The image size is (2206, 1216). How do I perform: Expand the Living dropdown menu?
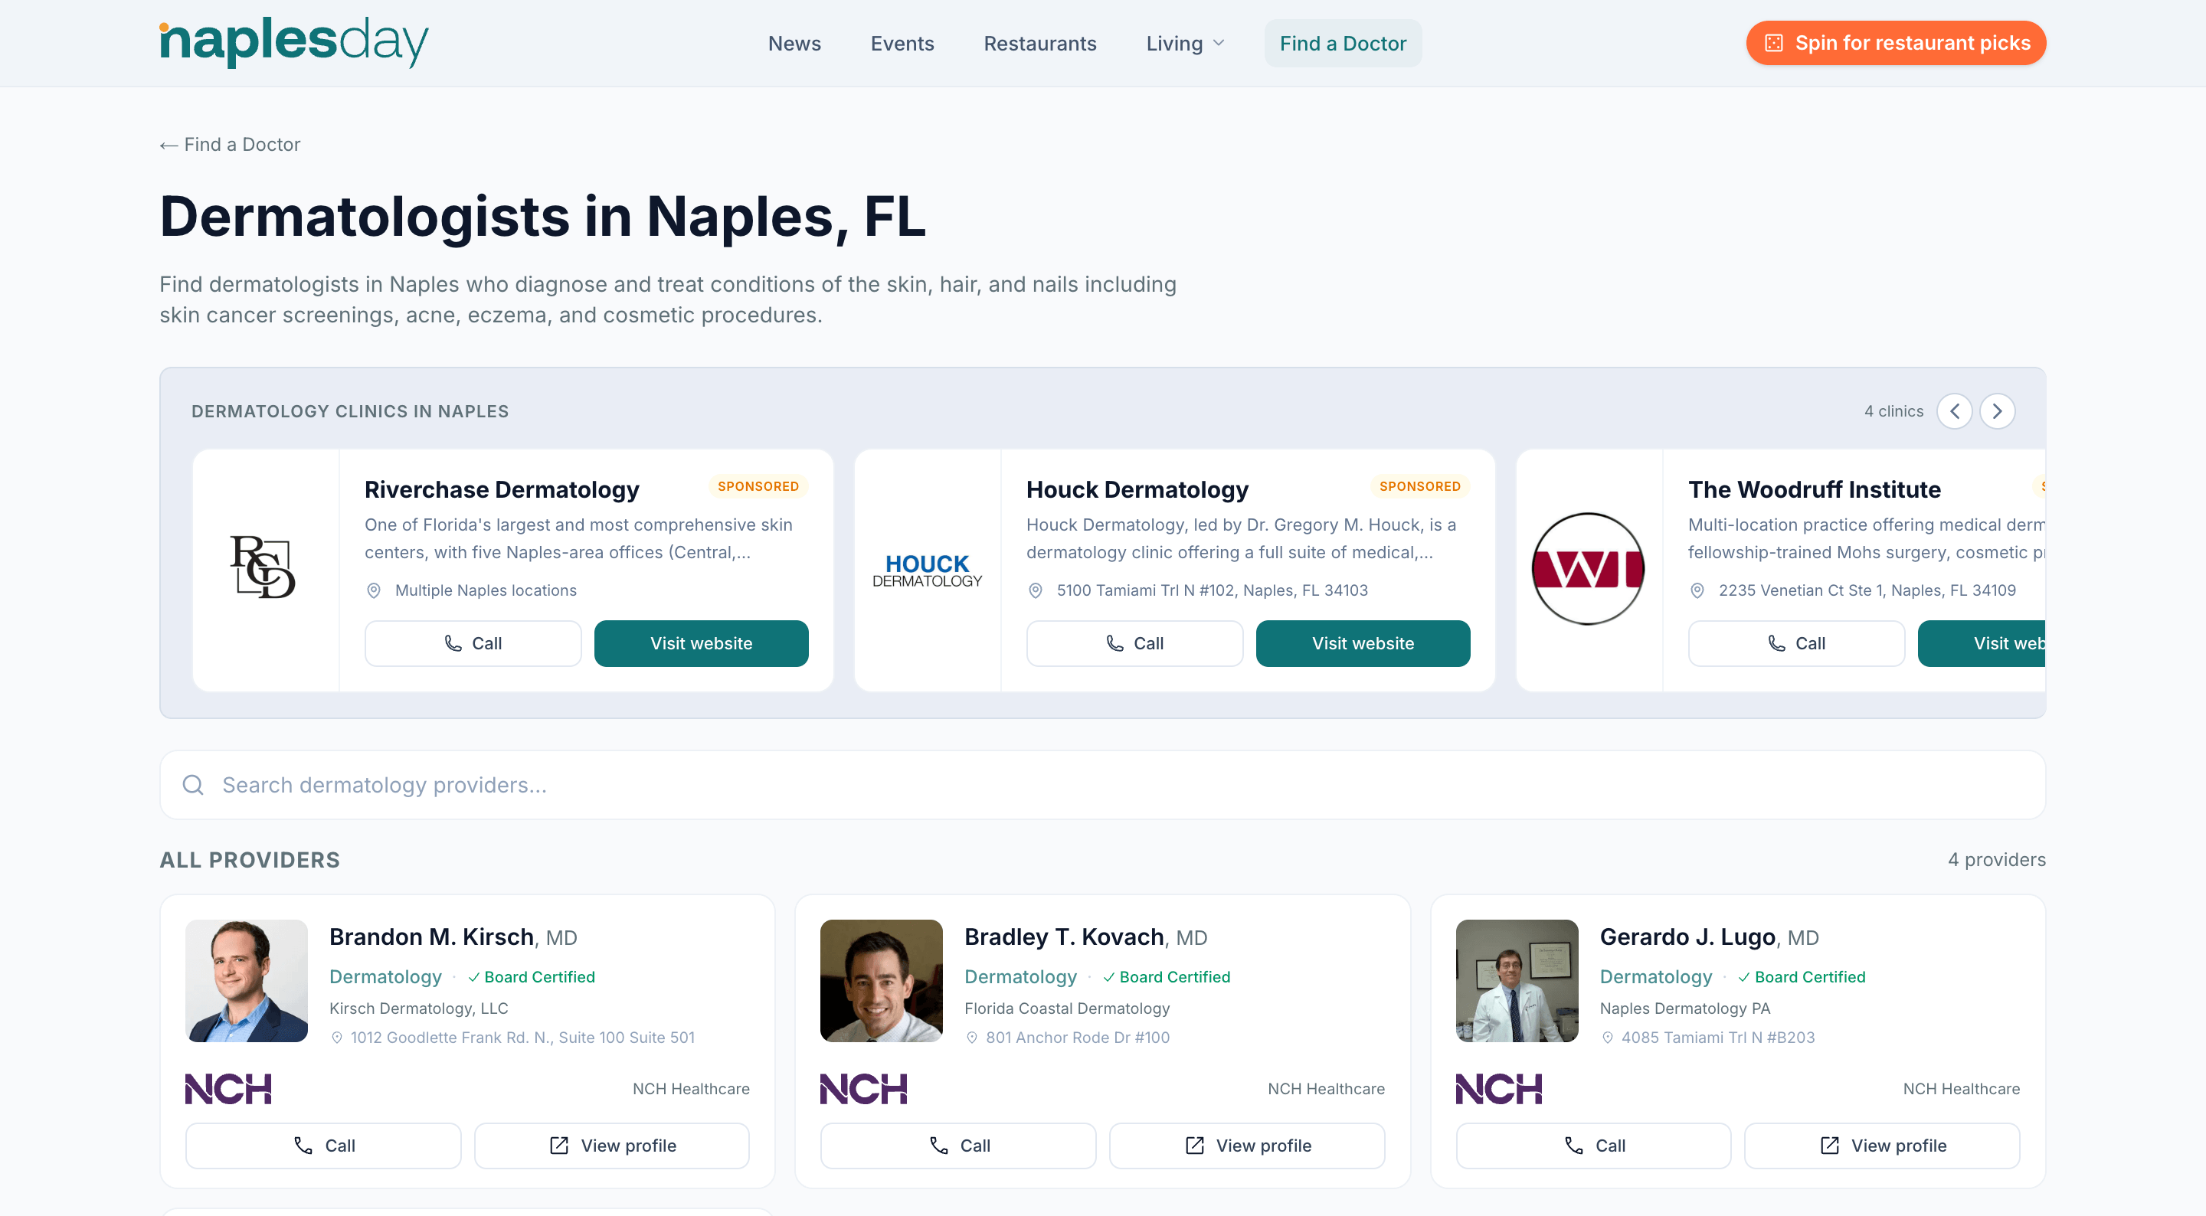[1185, 44]
